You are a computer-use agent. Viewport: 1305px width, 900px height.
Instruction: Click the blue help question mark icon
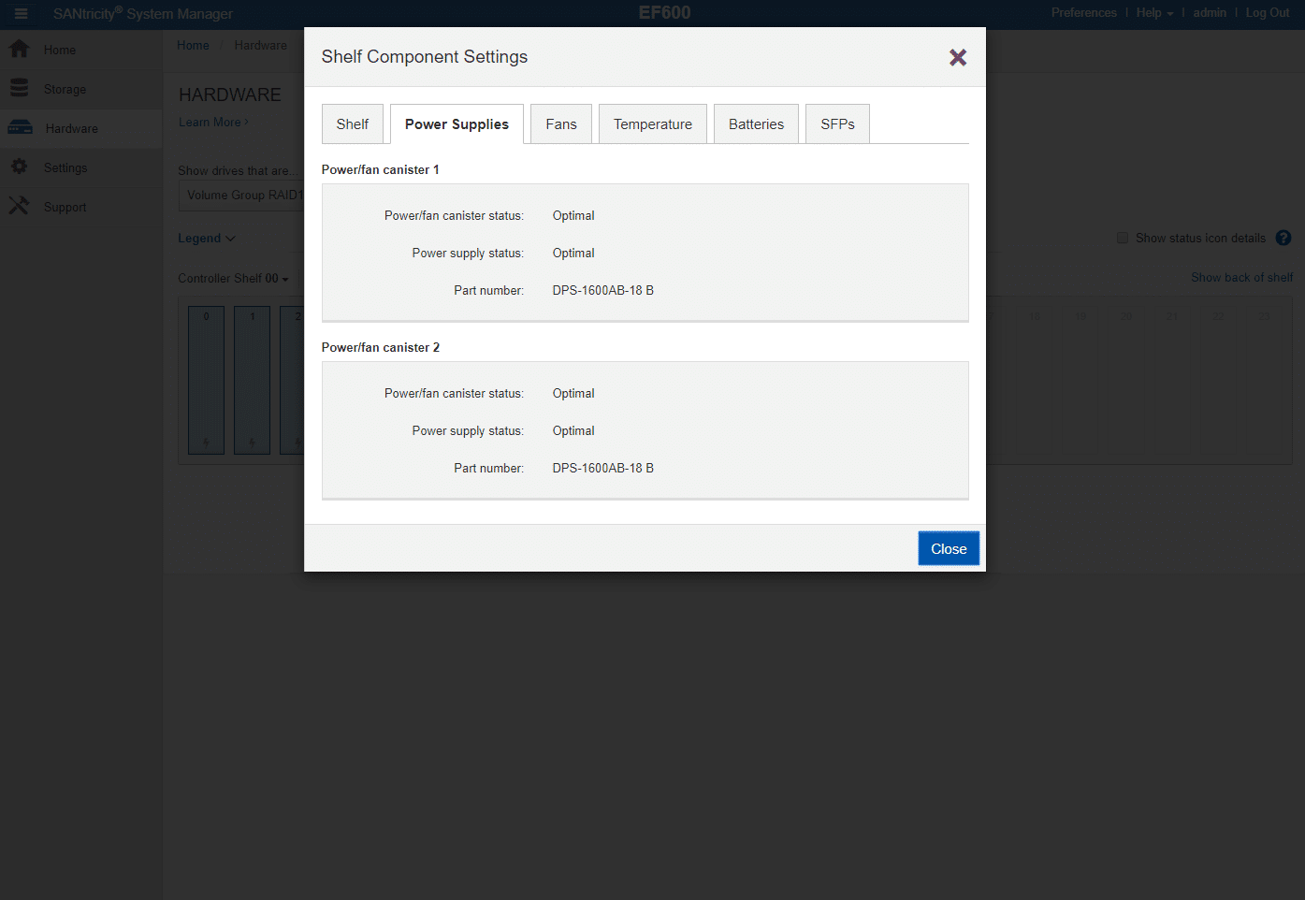pyautogui.click(x=1283, y=239)
